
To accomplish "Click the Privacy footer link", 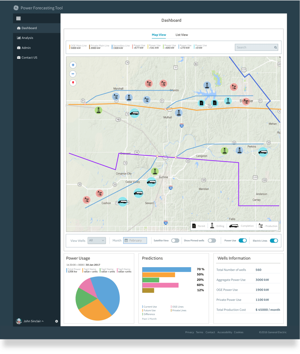I will click(x=189, y=332).
